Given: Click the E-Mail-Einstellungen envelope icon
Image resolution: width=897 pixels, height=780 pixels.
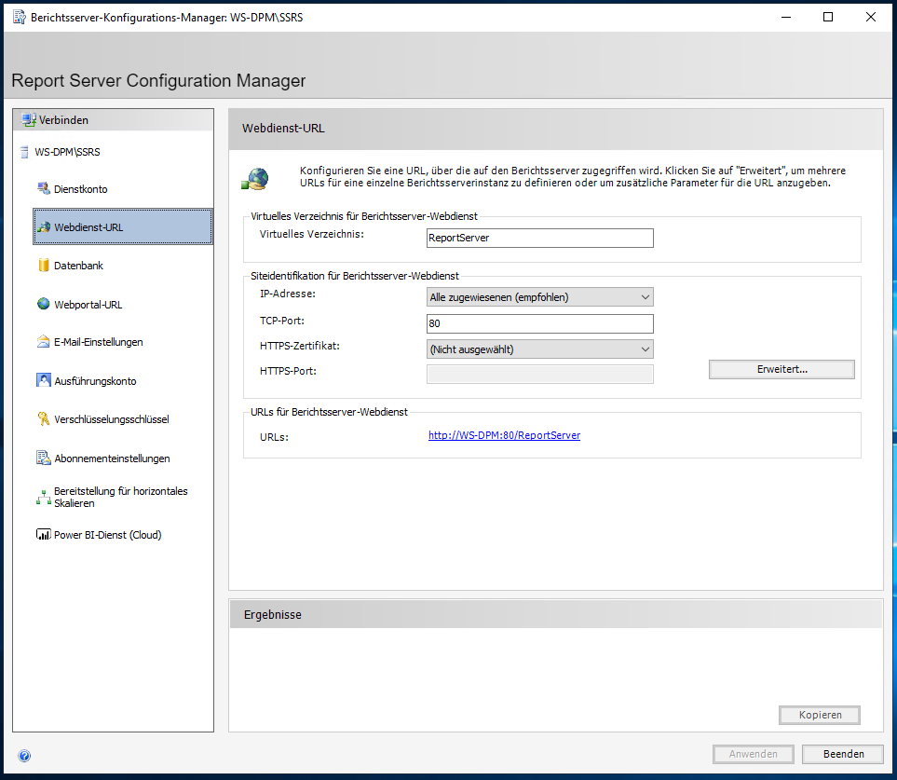Looking at the screenshot, I should coord(44,342).
